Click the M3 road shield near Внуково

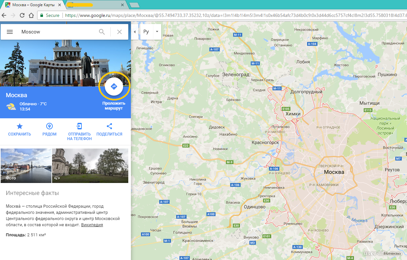[253, 243]
